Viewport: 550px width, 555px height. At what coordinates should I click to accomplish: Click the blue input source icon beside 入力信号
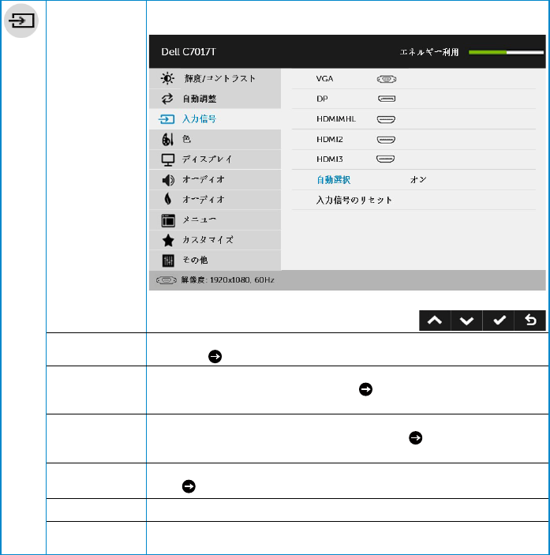tap(166, 119)
